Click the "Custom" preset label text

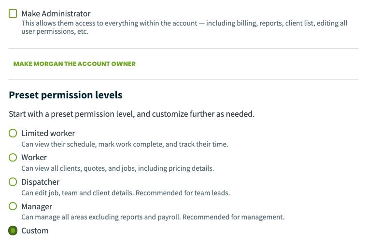point(35,231)
